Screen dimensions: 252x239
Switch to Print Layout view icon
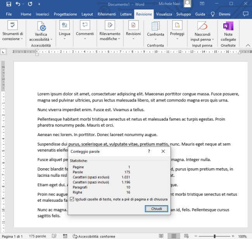click(174, 236)
